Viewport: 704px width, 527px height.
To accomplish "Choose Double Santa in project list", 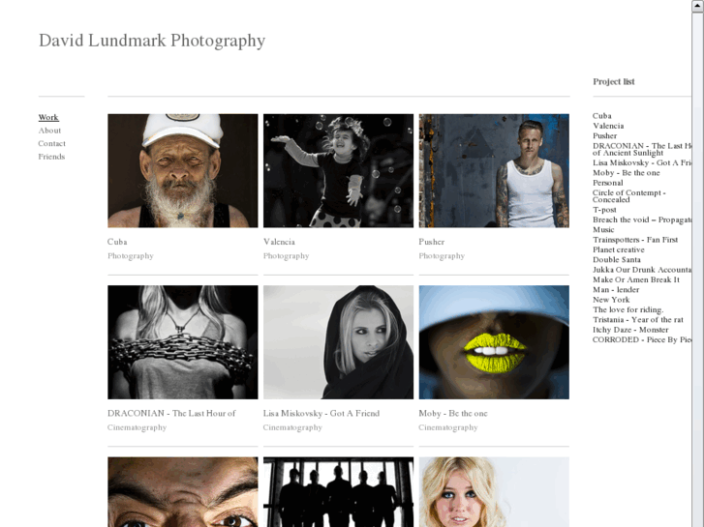I will pyautogui.click(x=617, y=260).
